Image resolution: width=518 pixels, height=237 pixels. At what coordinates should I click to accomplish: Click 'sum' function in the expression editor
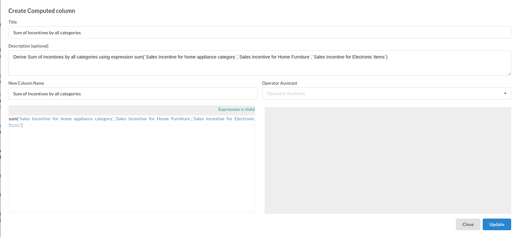[12, 119]
